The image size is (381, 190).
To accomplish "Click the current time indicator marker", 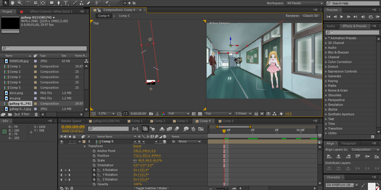I will 224,131.
